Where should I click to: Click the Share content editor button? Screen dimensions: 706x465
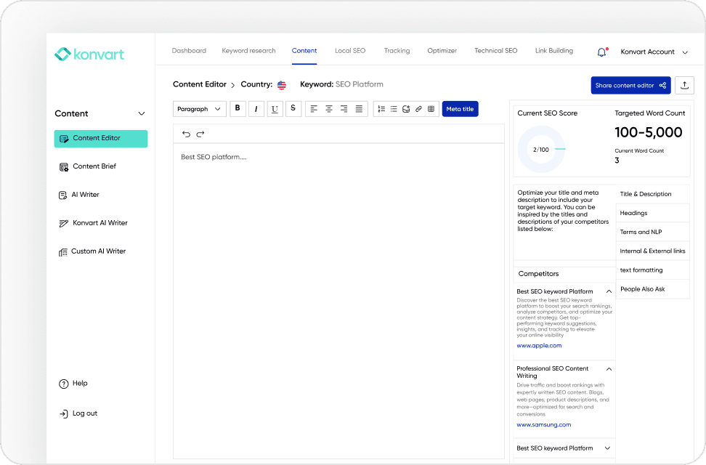(630, 85)
